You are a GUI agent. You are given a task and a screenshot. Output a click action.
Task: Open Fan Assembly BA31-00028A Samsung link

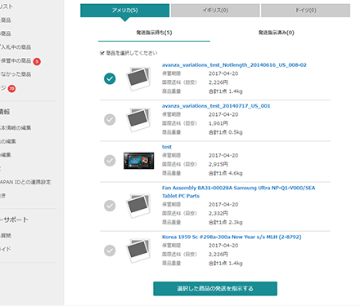(x=238, y=192)
